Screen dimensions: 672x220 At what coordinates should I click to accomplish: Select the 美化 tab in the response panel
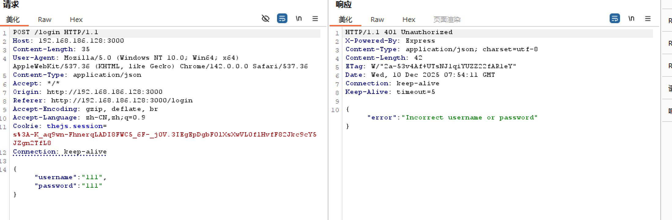(345, 20)
